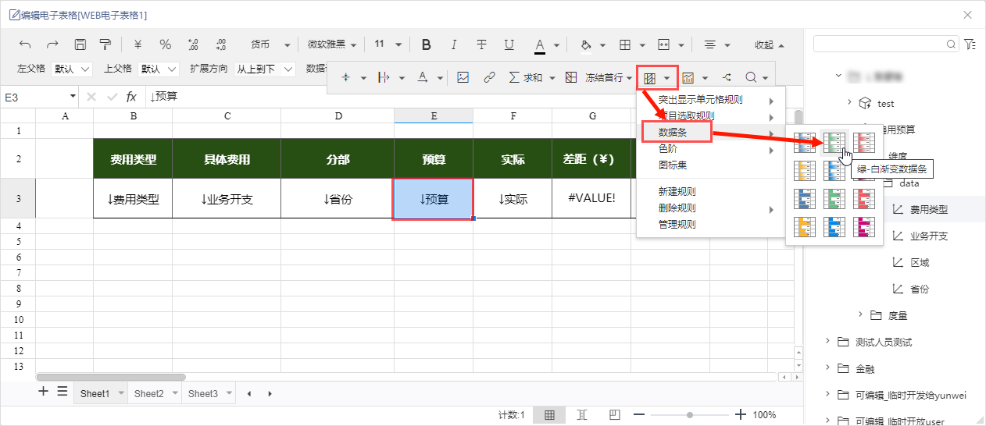Click the horizontal alignment icon
The height and width of the screenshot is (426, 986).
[710, 44]
